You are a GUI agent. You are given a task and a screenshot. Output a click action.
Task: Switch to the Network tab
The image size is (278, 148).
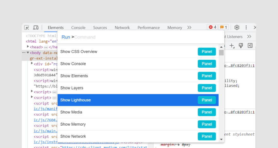[x=122, y=28]
